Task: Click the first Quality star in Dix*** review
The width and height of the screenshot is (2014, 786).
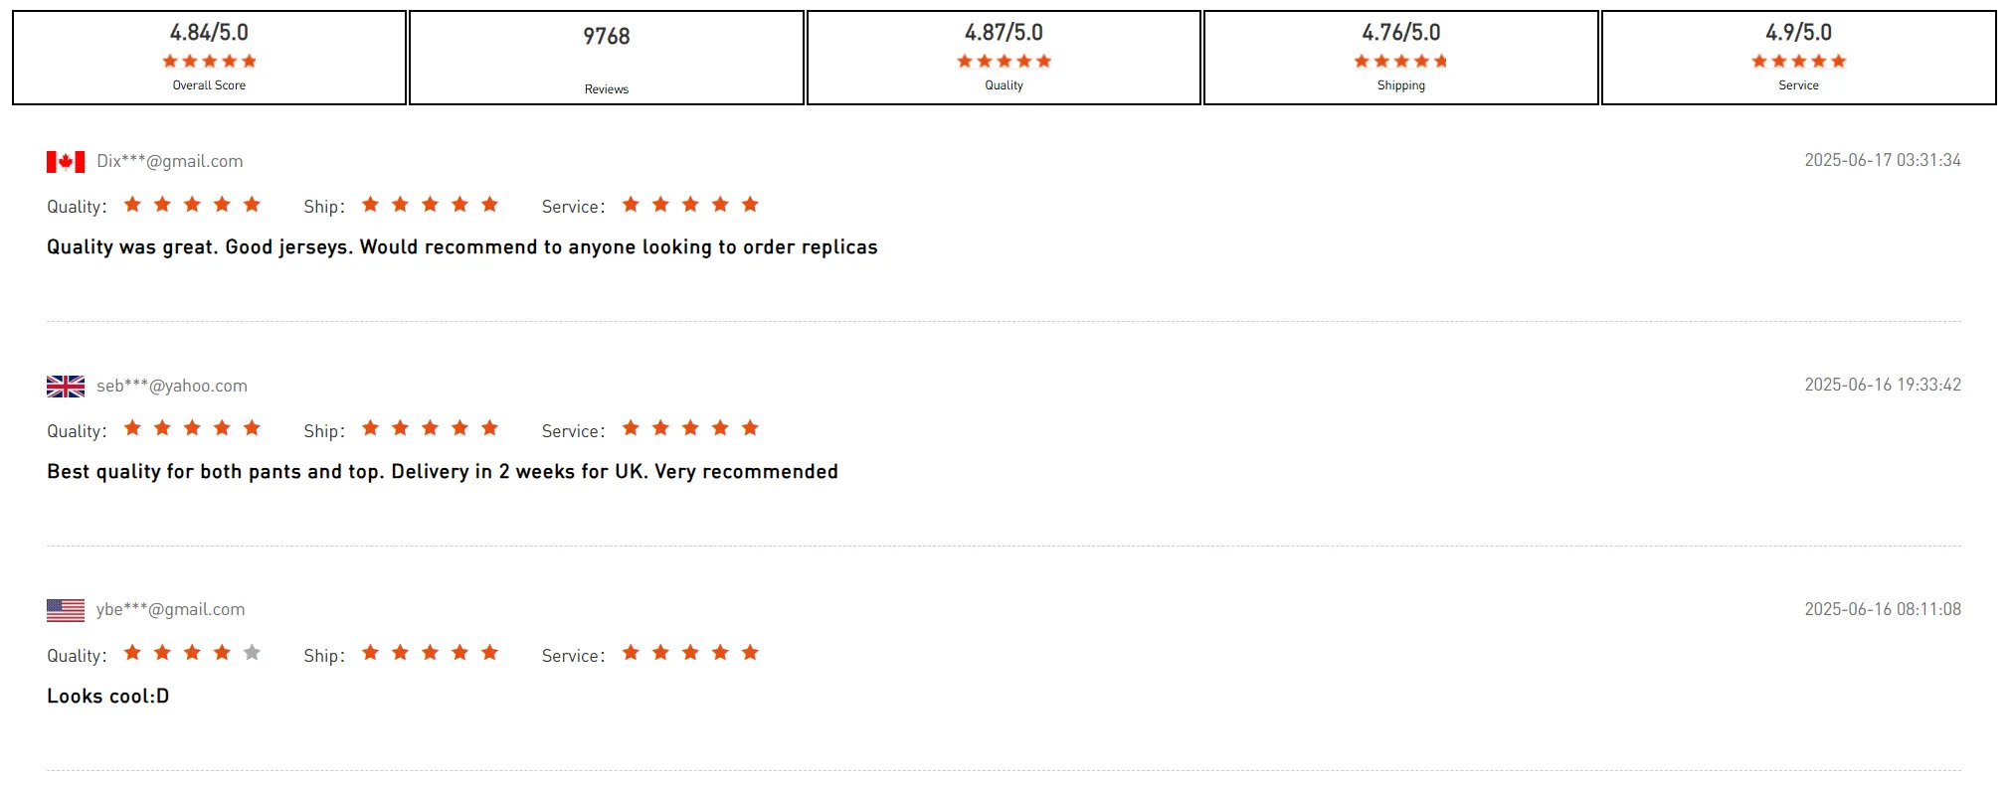Action: (x=132, y=204)
